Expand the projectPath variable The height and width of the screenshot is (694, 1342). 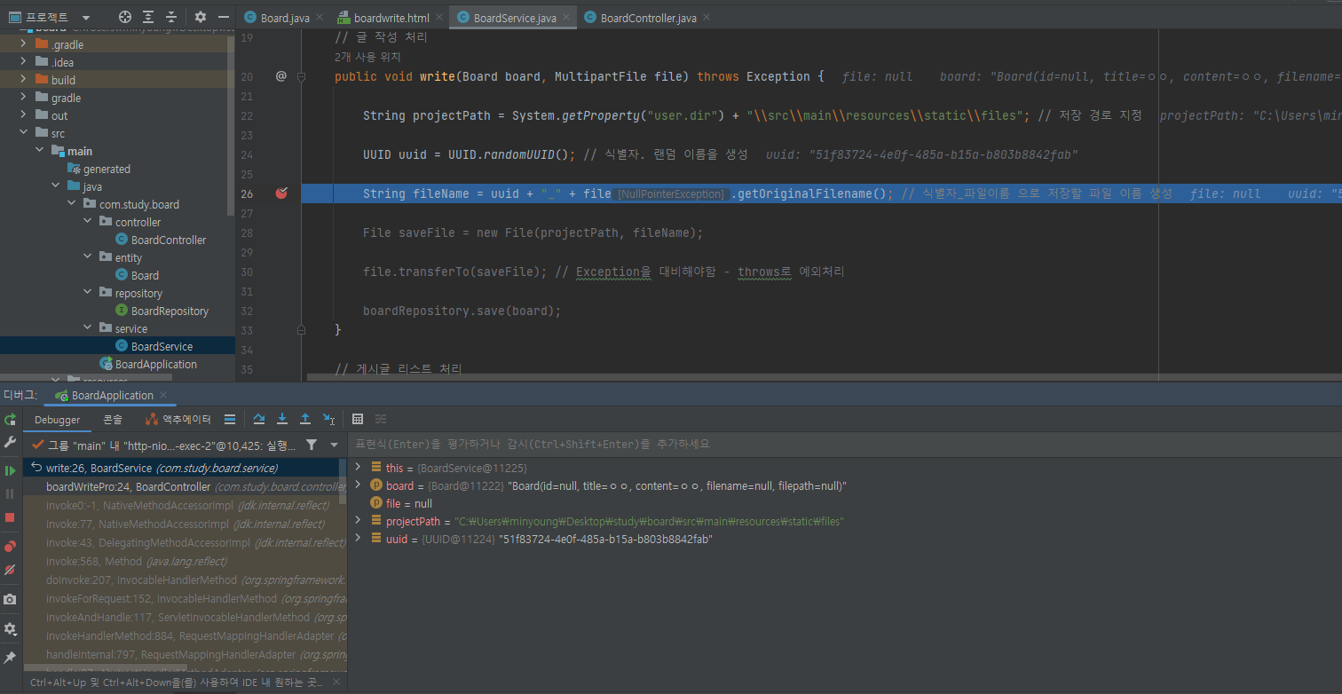click(358, 521)
